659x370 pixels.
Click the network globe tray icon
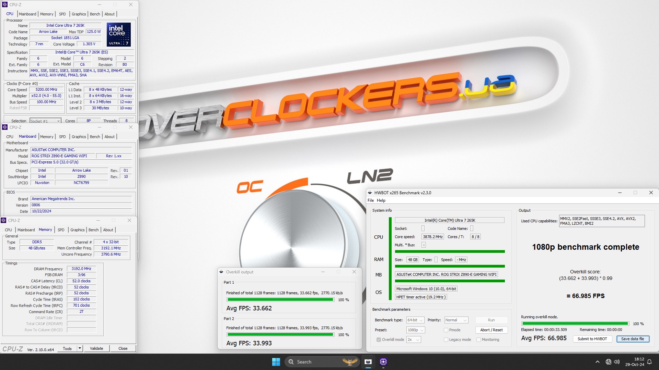pos(609,362)
